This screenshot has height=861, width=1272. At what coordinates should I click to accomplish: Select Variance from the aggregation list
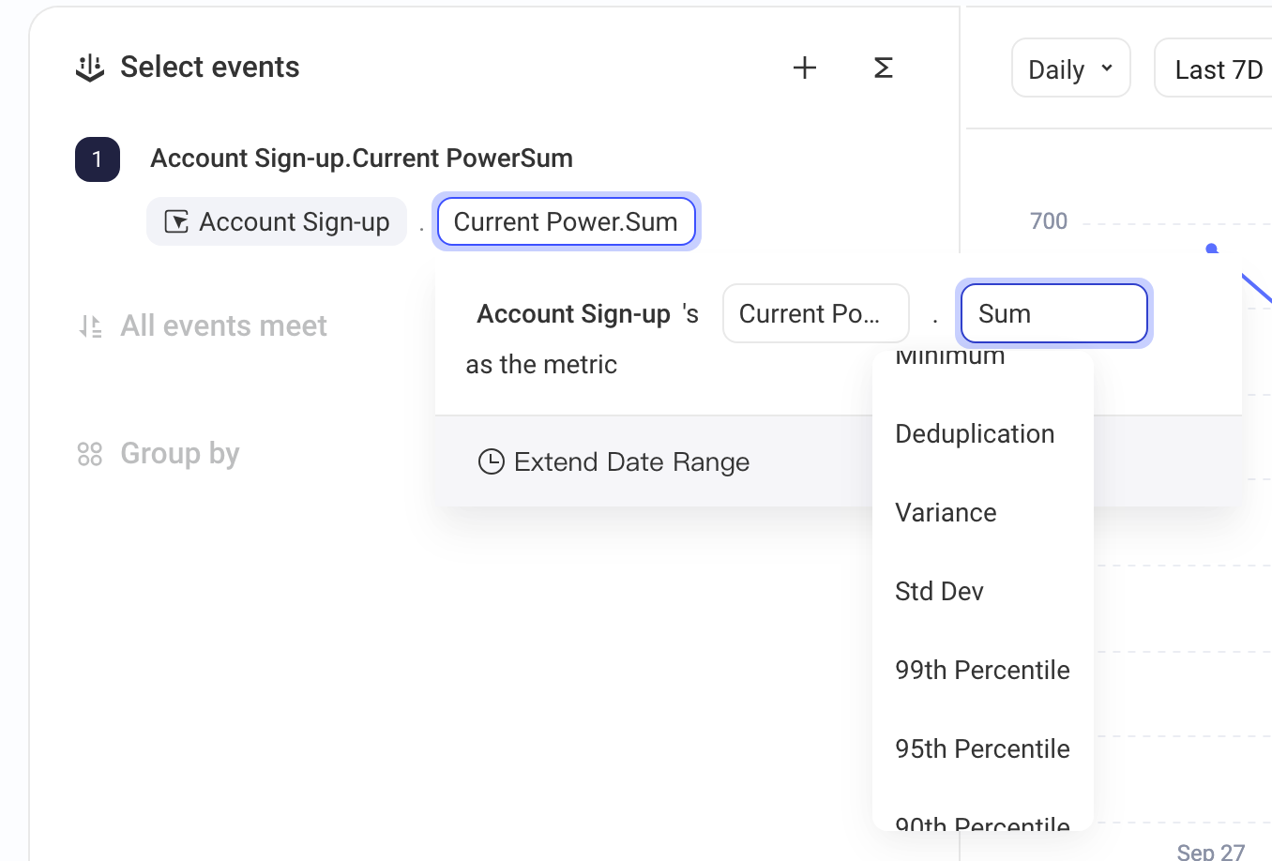pos(983,512)
